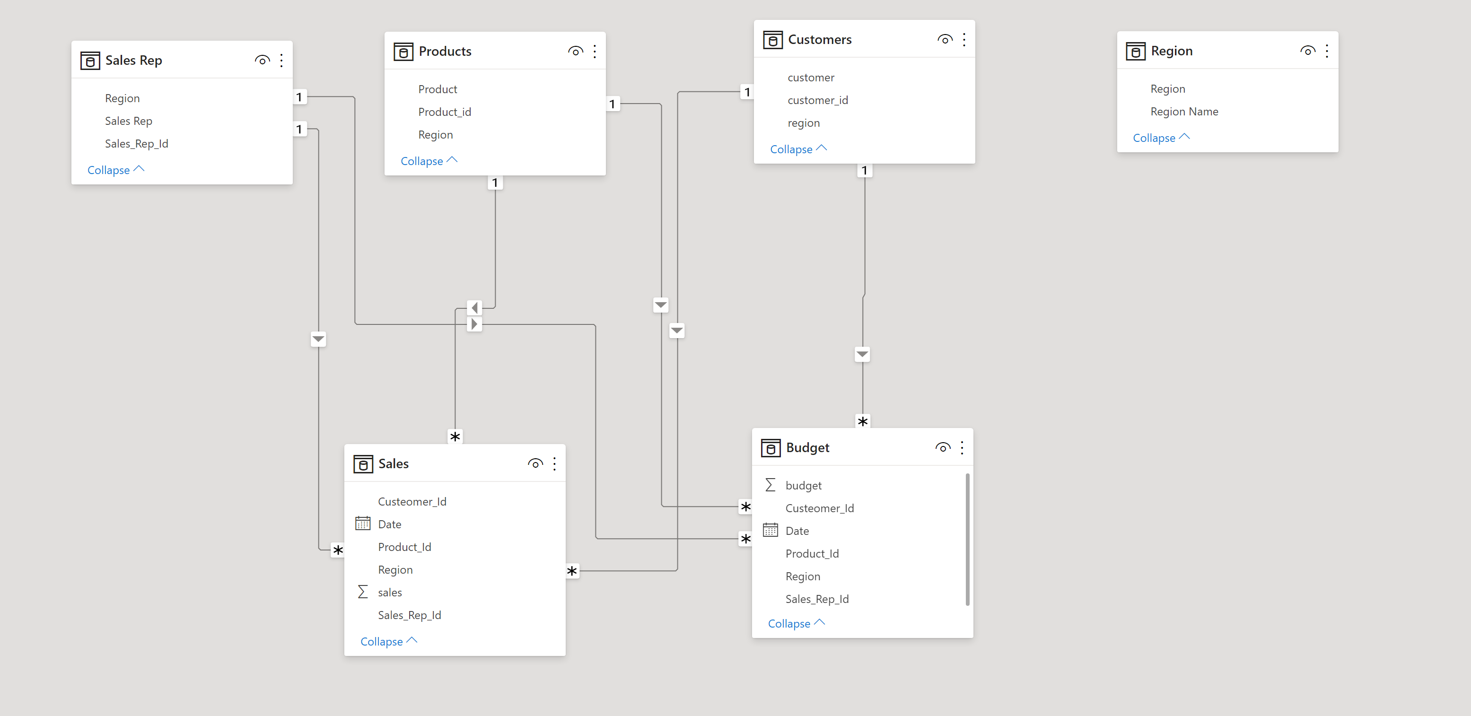Collapse the Region table card
The width and height of the screenshot is (1471, 716).
[1161, 138]
